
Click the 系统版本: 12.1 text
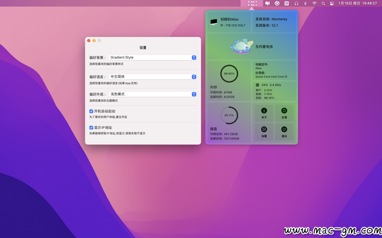[267, 26]
